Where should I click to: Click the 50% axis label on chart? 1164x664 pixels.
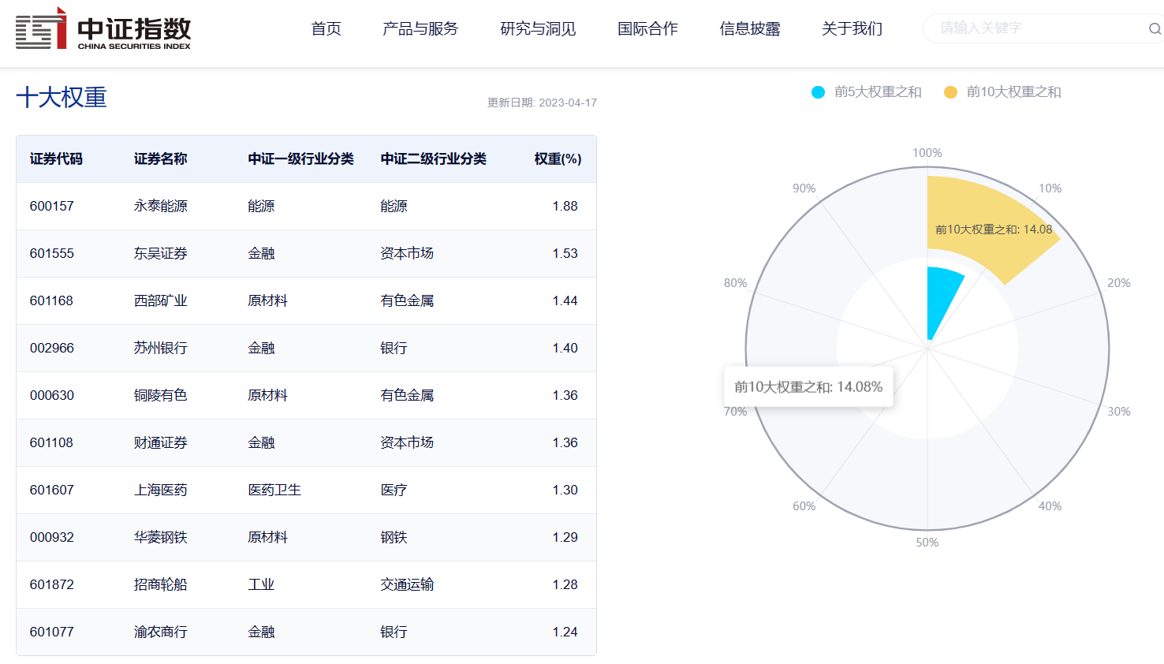[927, 543]
